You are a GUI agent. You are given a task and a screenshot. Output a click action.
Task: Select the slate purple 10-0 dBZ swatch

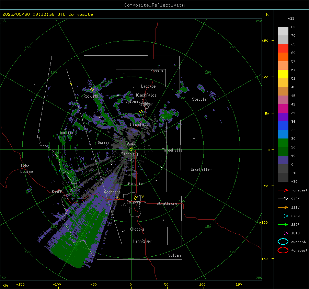283,160
